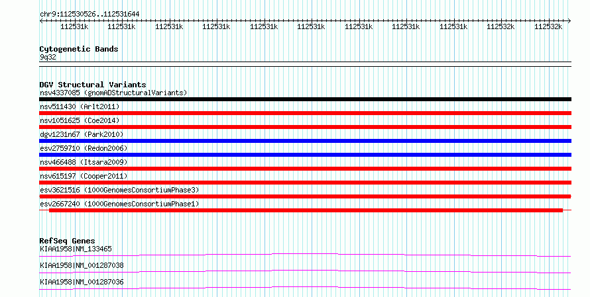This screenshot has height=297, width=590.
Task: Click the black nsv4337085 variant bar
Action: [305, 99]
